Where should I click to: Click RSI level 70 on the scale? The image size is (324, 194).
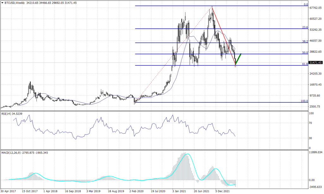[311, 123]
